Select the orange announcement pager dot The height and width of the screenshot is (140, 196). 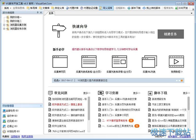pos(182,80)
